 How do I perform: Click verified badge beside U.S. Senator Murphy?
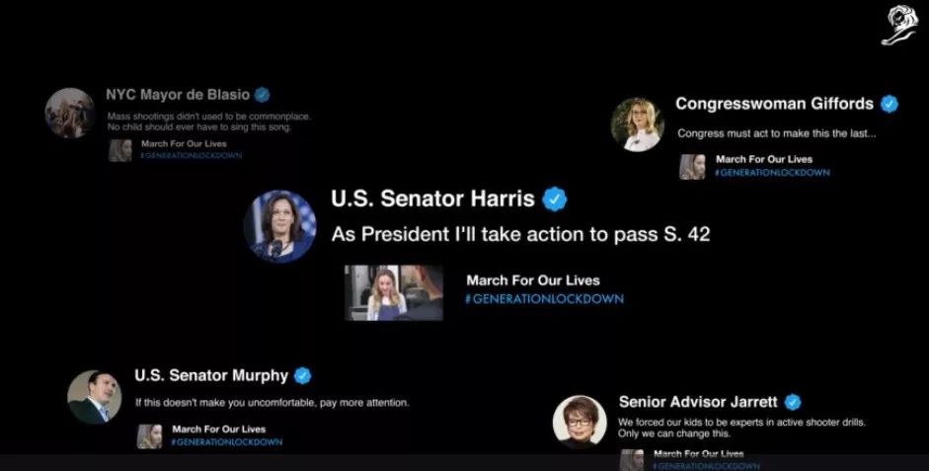[x=302, y=375]
